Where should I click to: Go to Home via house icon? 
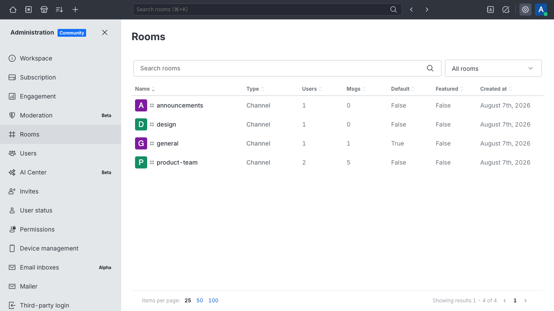[x=13, y=10]
